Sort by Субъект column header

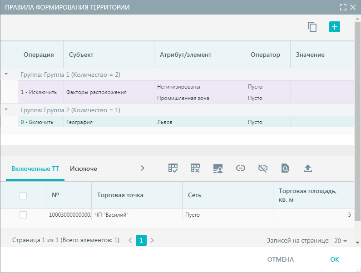[109, 55]
